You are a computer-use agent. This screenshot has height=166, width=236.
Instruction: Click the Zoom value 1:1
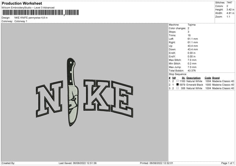(x=228, y=16)
